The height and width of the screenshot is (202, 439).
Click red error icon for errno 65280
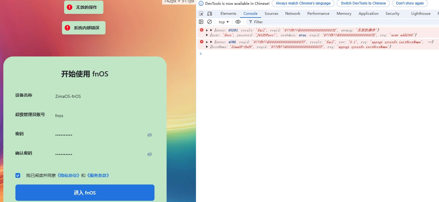(202, 30)
